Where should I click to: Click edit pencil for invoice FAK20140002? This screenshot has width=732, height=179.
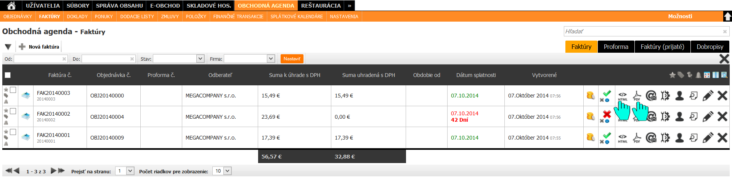click(708, 117)
